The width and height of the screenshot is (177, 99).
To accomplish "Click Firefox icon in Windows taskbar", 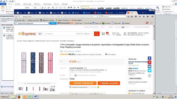I will tap(19, 97).
